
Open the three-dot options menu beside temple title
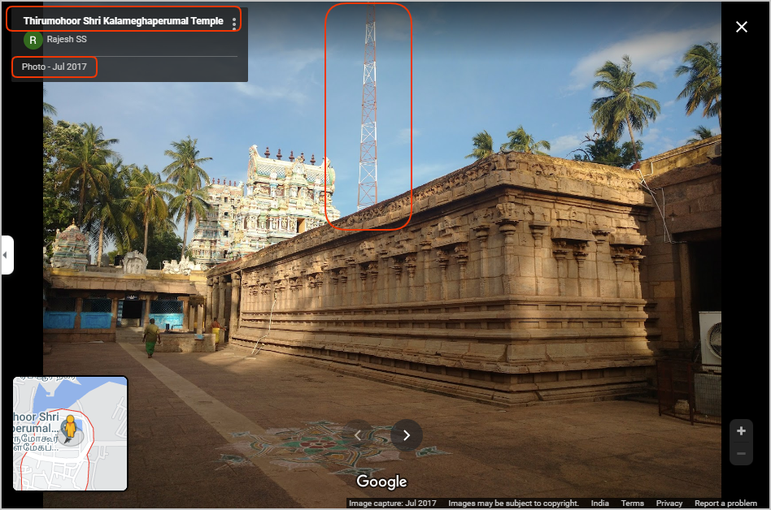pos(234,23)
